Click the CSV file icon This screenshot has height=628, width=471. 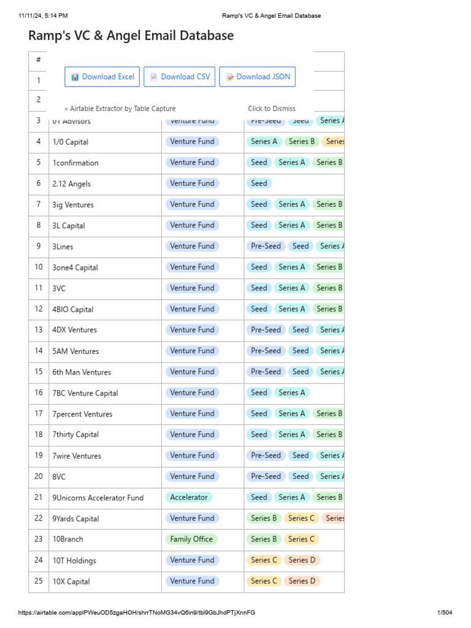154,77
